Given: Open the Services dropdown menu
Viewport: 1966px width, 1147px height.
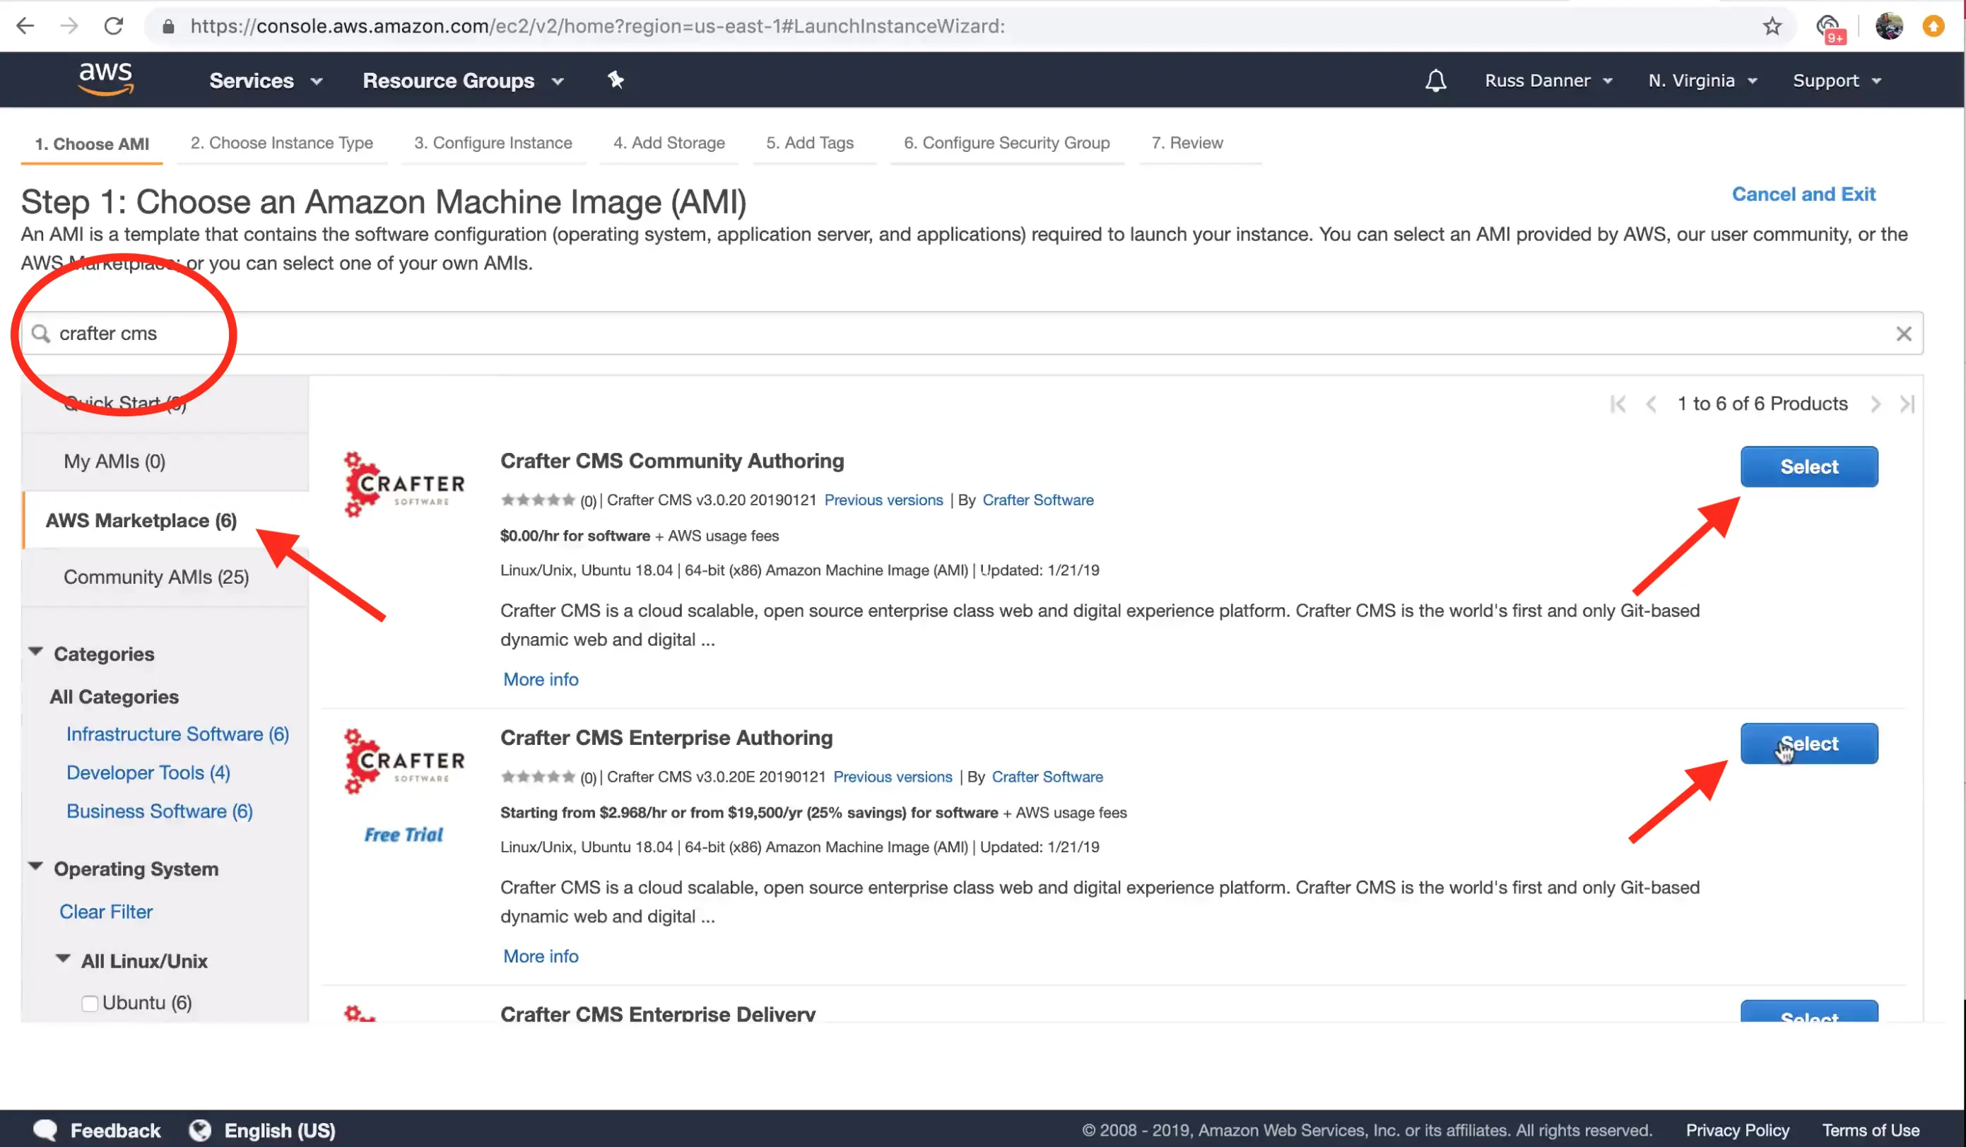Looking at the screenshot, I should tap(265, 81).
